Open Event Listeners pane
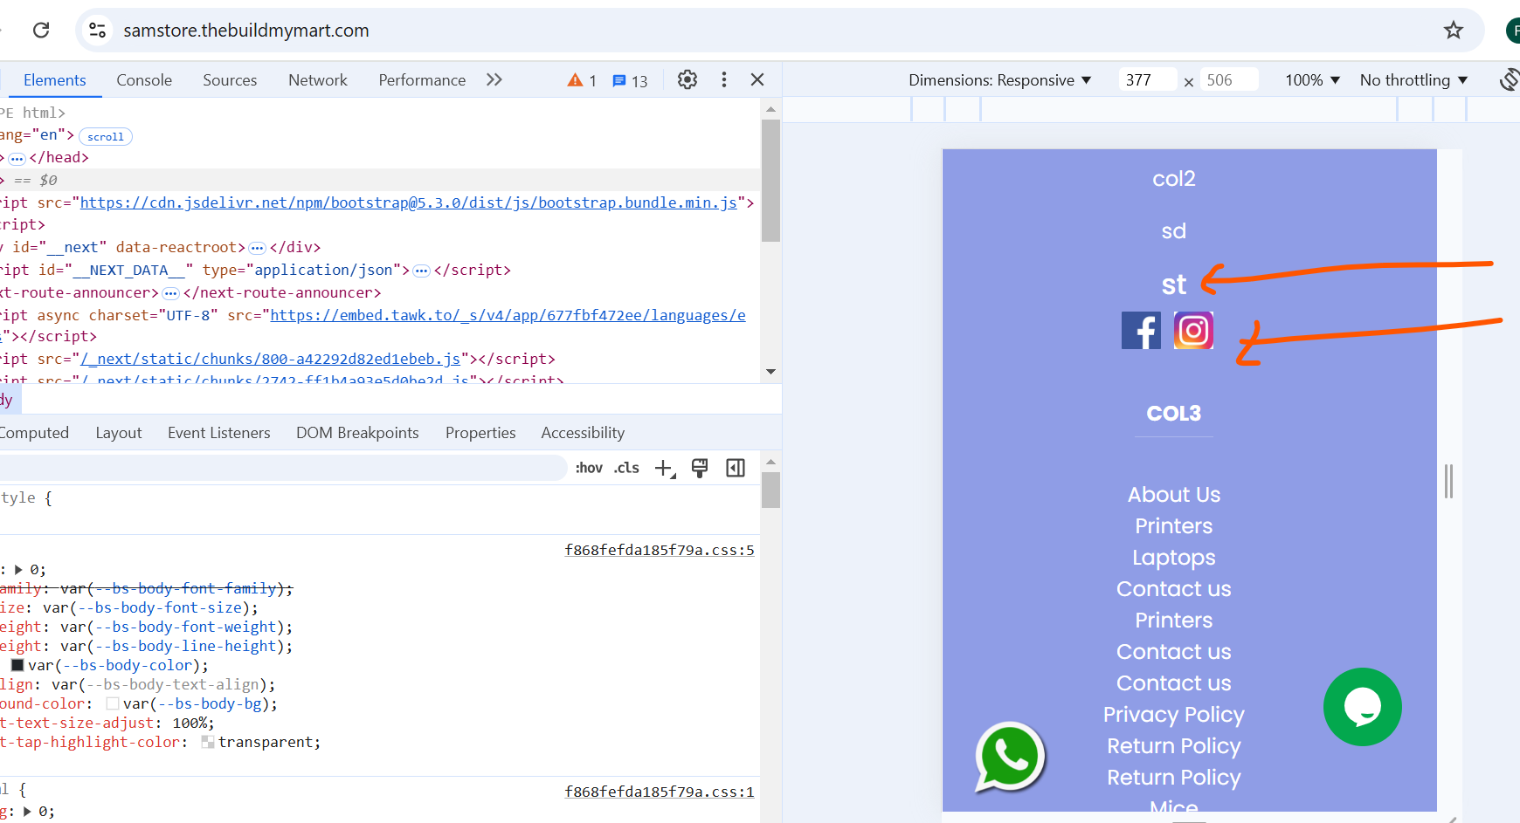Screen dimensions: 1520x823 tap(219, 433)
